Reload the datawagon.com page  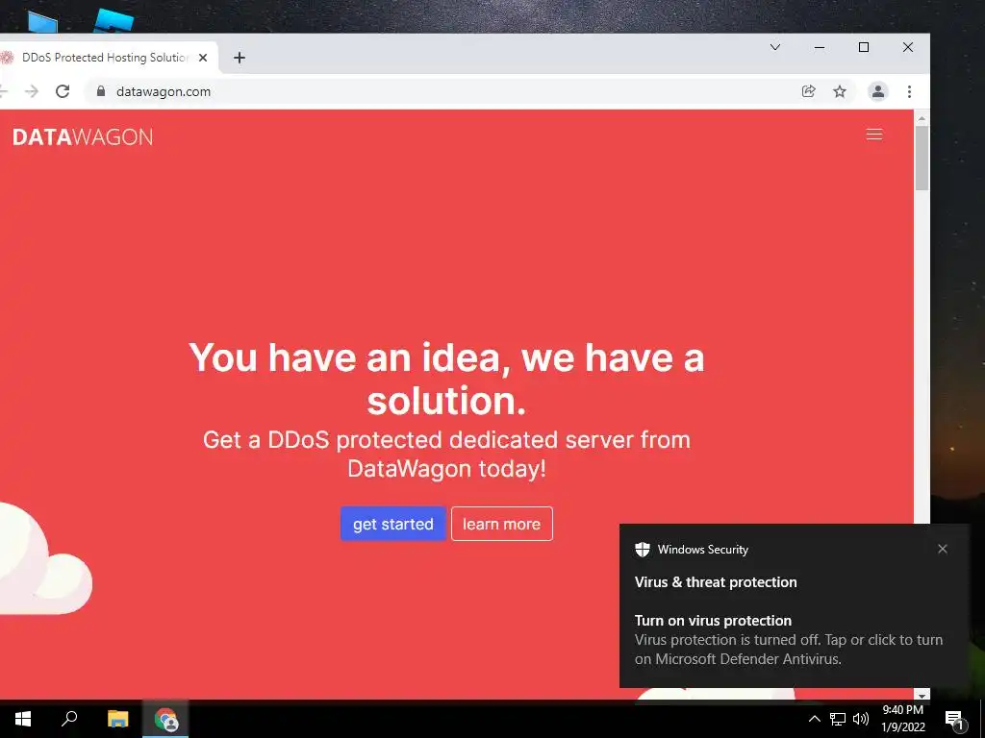tap(63, 91)
